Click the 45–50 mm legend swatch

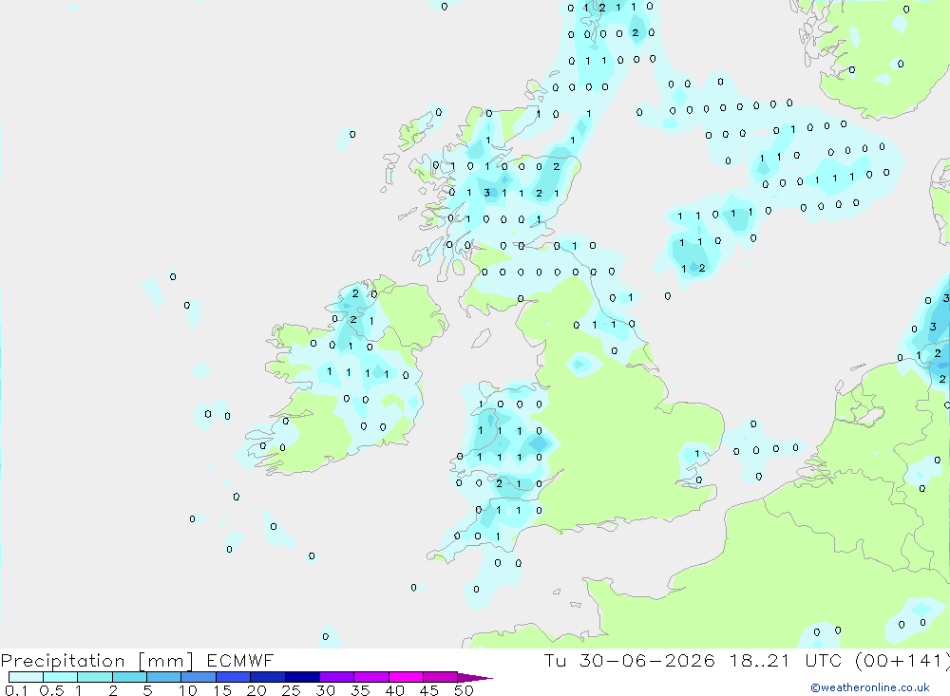[440, 677]
